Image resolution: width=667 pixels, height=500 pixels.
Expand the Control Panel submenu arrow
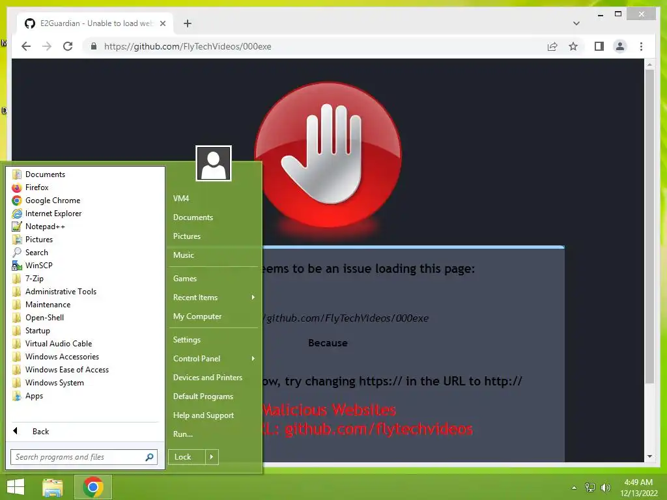click(253, 359)
